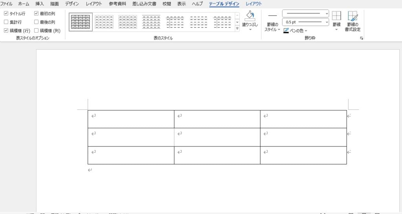Open the table レイアウト tab at right
The width and height of the screenshot is (402, 214).
coord(254,4)
